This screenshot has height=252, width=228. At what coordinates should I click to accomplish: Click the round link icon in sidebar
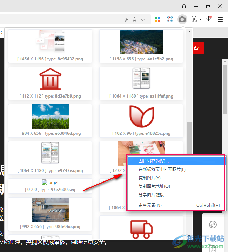(213, 225)
